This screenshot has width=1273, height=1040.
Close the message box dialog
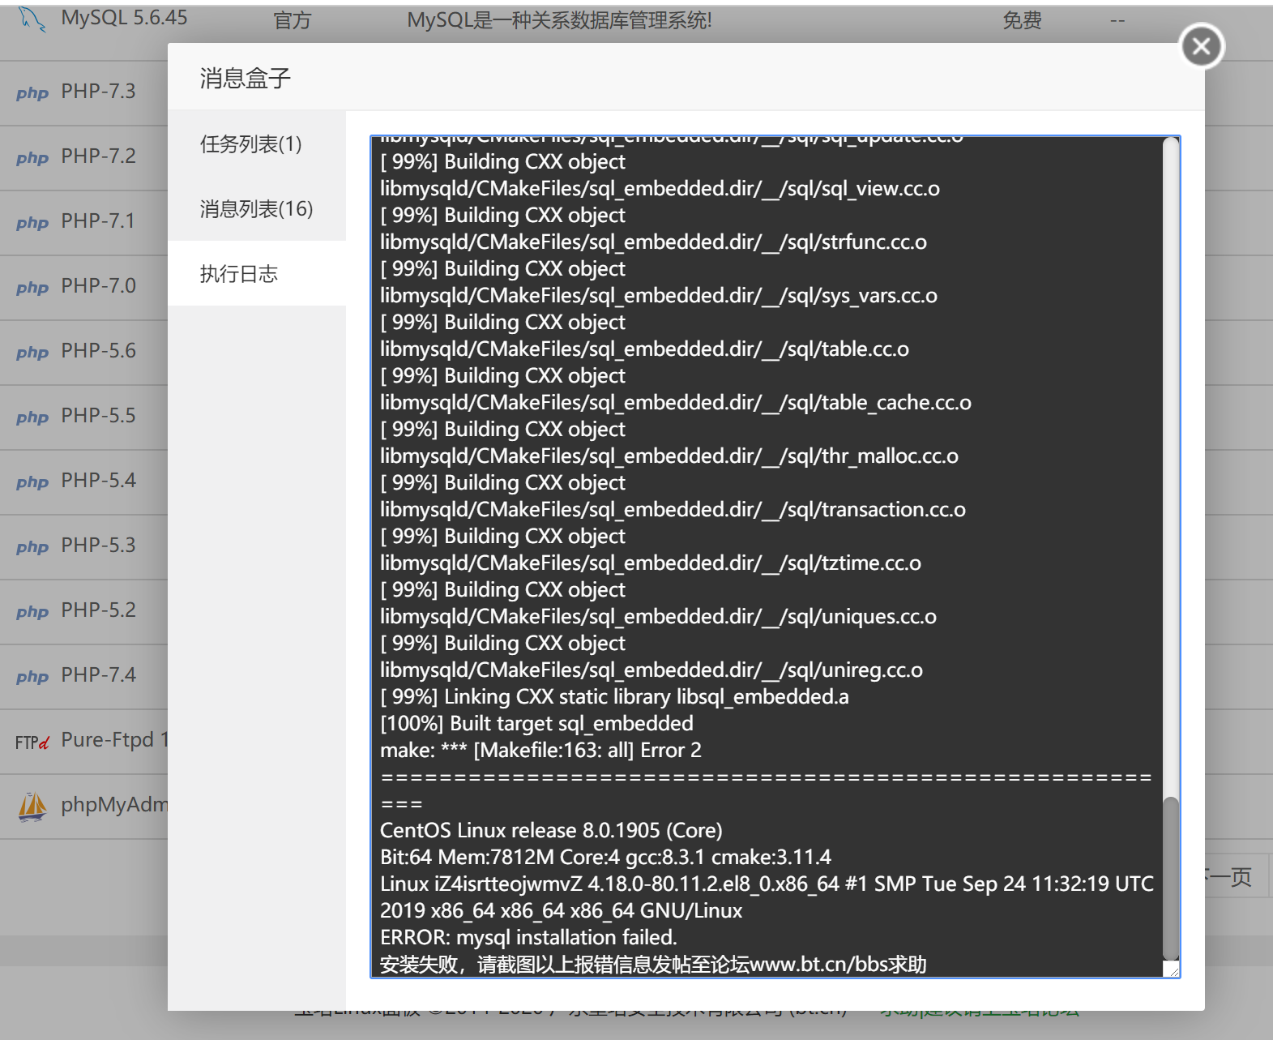click(1202, 45)
